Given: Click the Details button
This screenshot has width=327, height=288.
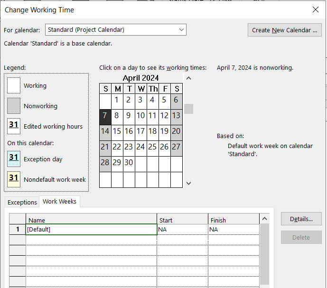Looking at the screenshot, I should point(301,219).
